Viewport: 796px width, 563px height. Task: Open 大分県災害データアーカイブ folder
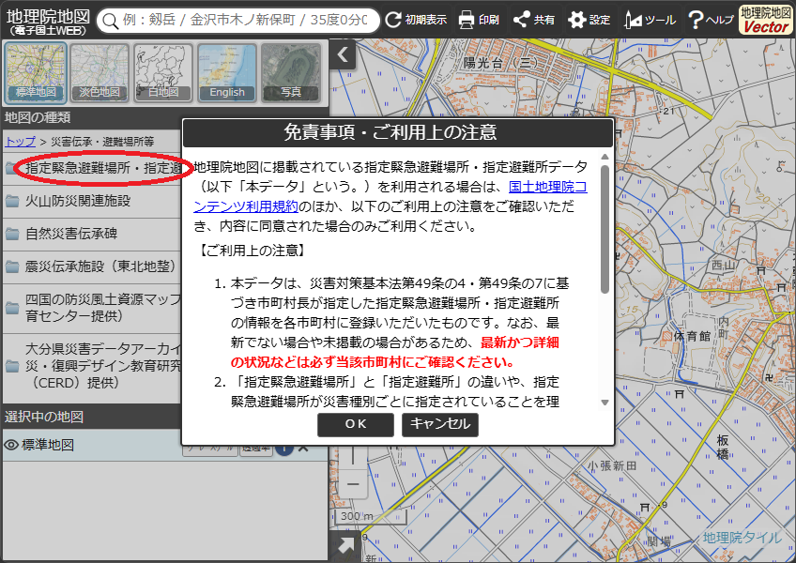tap(92, 366)
